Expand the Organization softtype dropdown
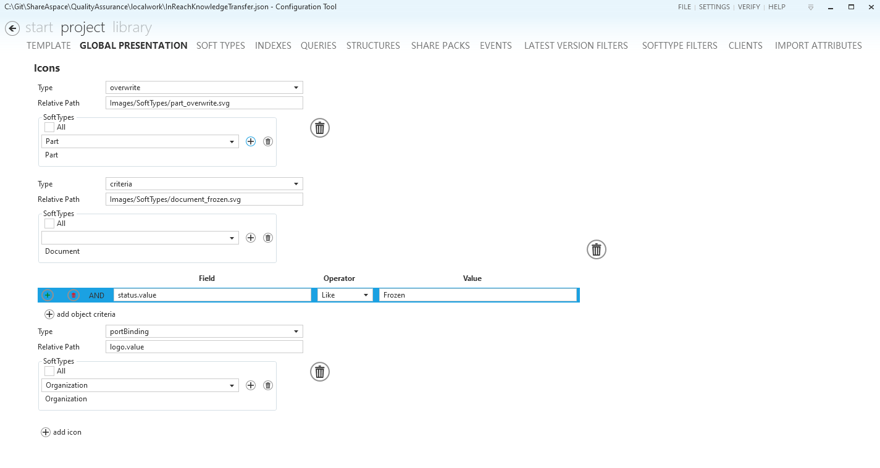 232,385
